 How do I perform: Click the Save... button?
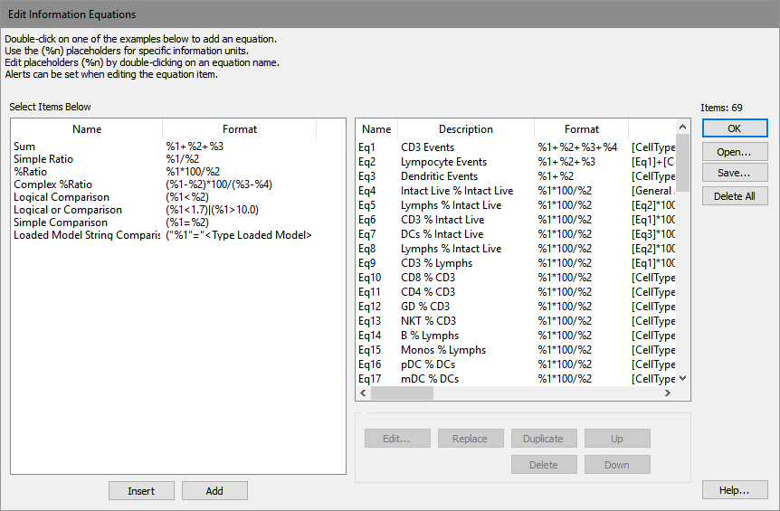tap(734, 174)
